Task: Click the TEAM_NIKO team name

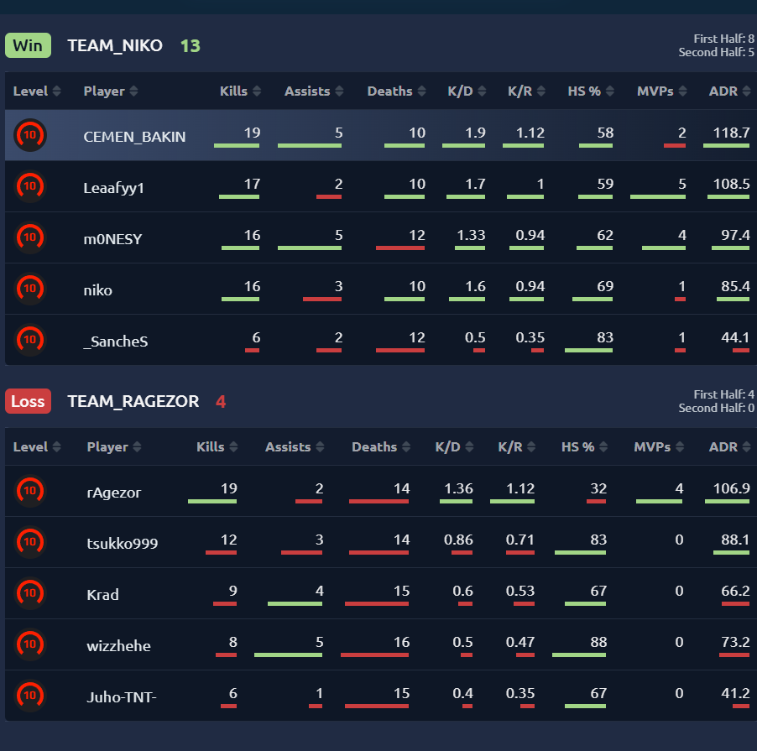Action: pos(115,45)
